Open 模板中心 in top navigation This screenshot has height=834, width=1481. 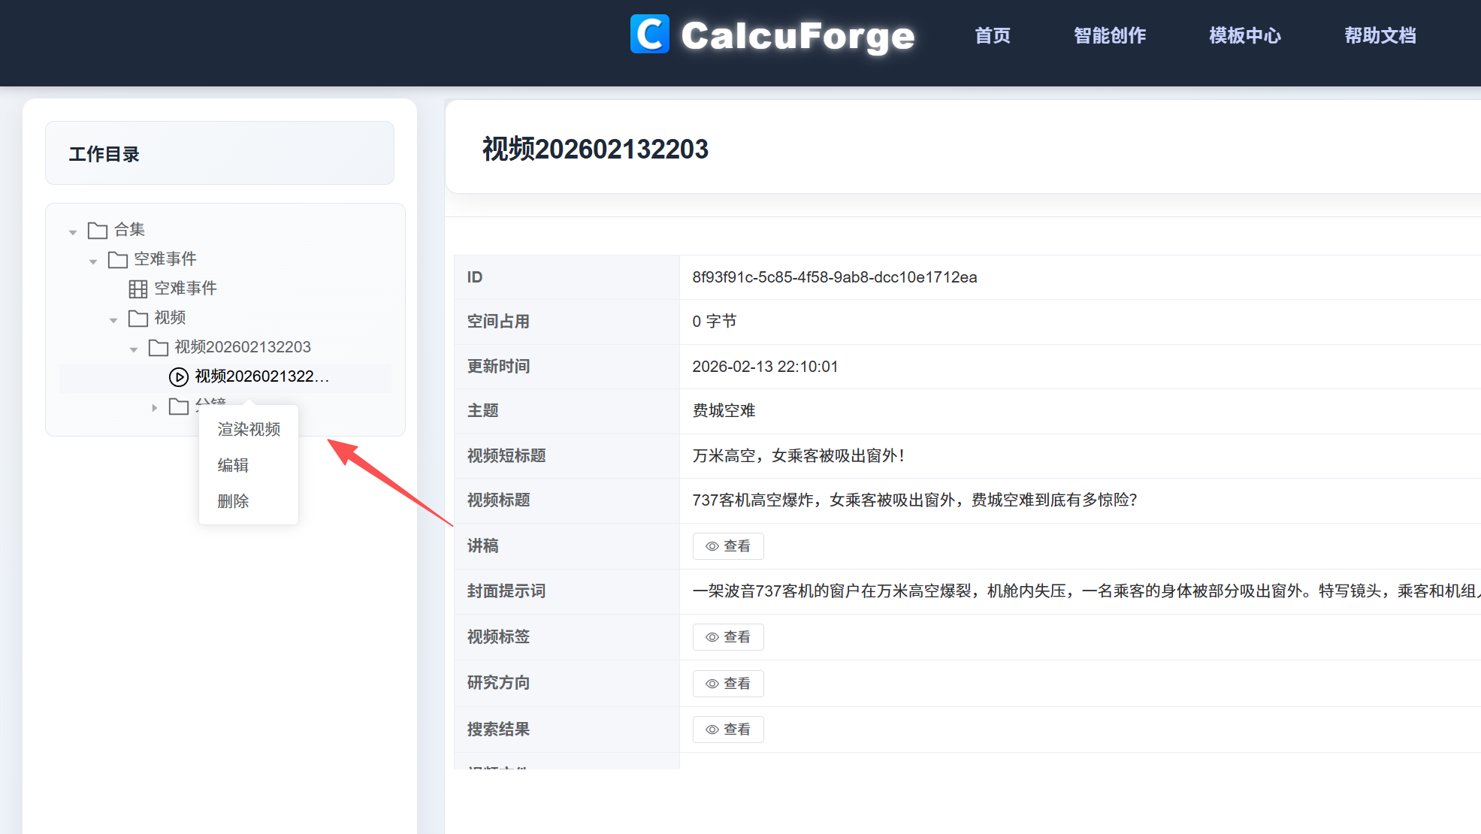tap(1245, 35)
